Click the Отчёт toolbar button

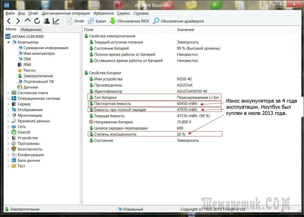75,21
